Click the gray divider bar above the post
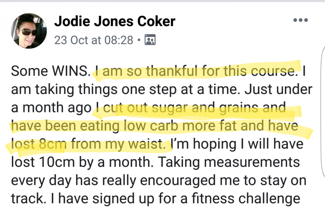This screenshot has width=325, height=208. click(x=162, y=1)
